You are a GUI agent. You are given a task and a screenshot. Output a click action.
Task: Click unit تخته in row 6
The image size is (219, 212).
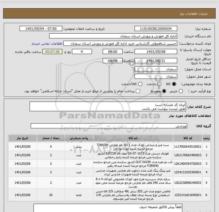click(x=79, y=195)
